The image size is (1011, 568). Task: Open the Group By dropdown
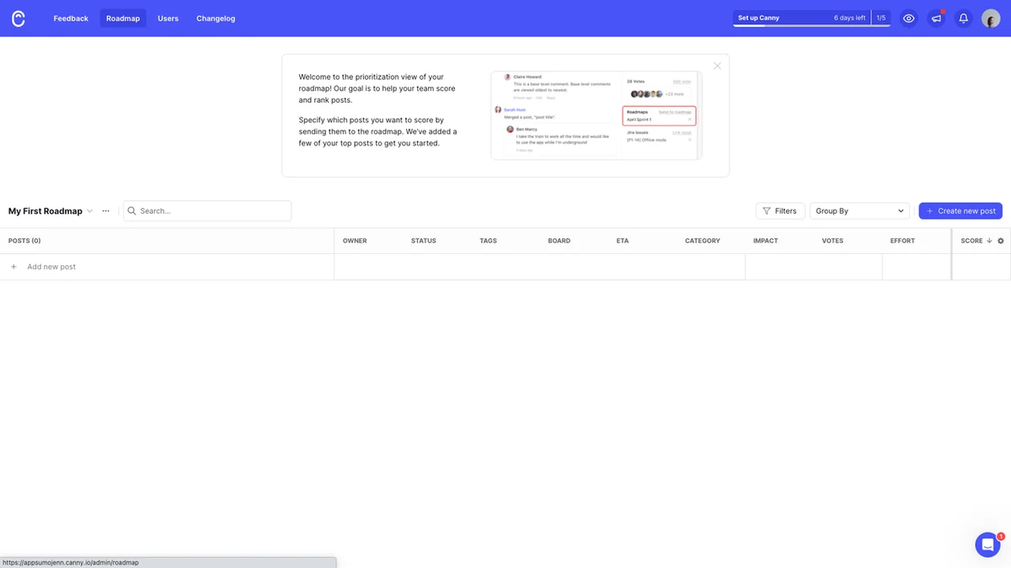point(859,211)
